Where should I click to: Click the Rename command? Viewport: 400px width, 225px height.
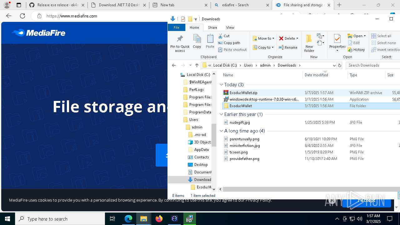point(288,47)
